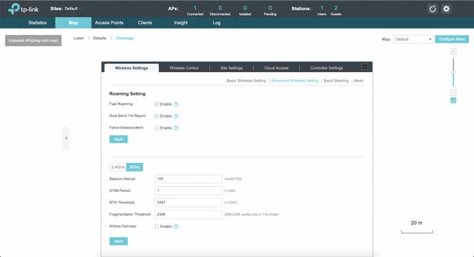Enable the Force-disassociation checkbox
Image resolution: width=474 pixels, height=257 pixels.
click(157, 128)
